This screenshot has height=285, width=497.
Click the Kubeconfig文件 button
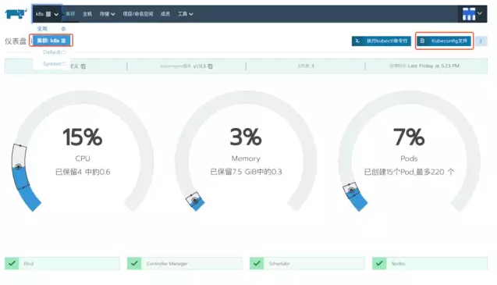pos(444,41)
